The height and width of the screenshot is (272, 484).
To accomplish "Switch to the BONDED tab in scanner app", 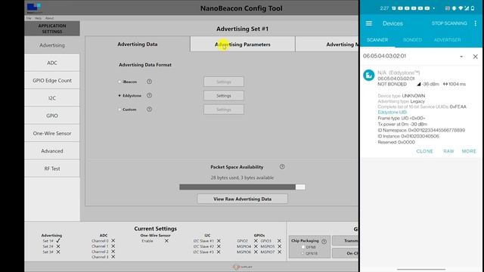I will (412, 40).
